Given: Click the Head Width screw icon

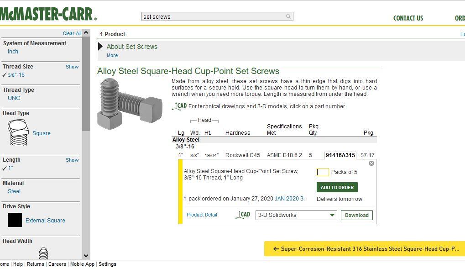Looking at the screenshot, I should point(43,253).
